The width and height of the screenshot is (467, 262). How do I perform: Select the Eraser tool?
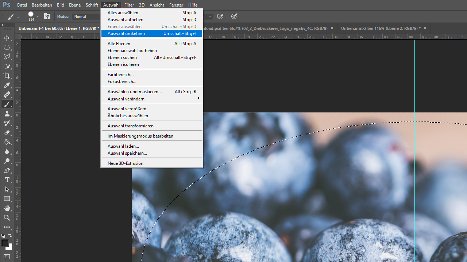pos(7,133)
